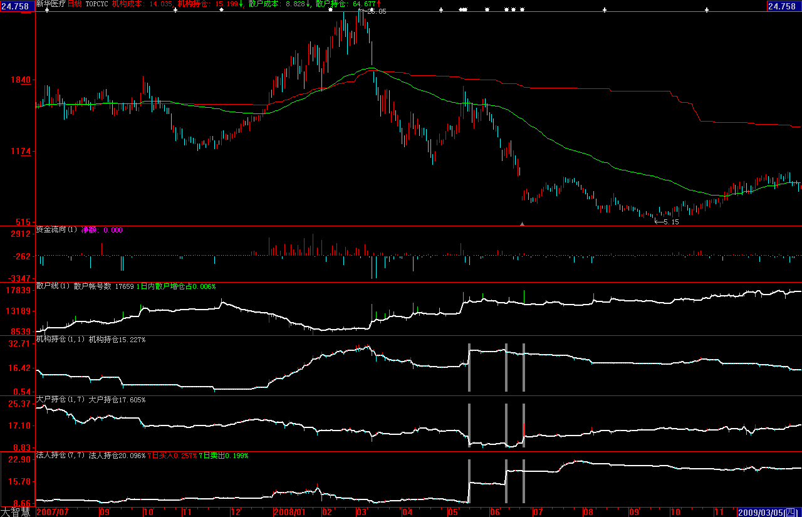Click the 大智慧 logo in bottom-left corner
The width and height of the screenshot is (802, 517).
click(x=16, y=511)
